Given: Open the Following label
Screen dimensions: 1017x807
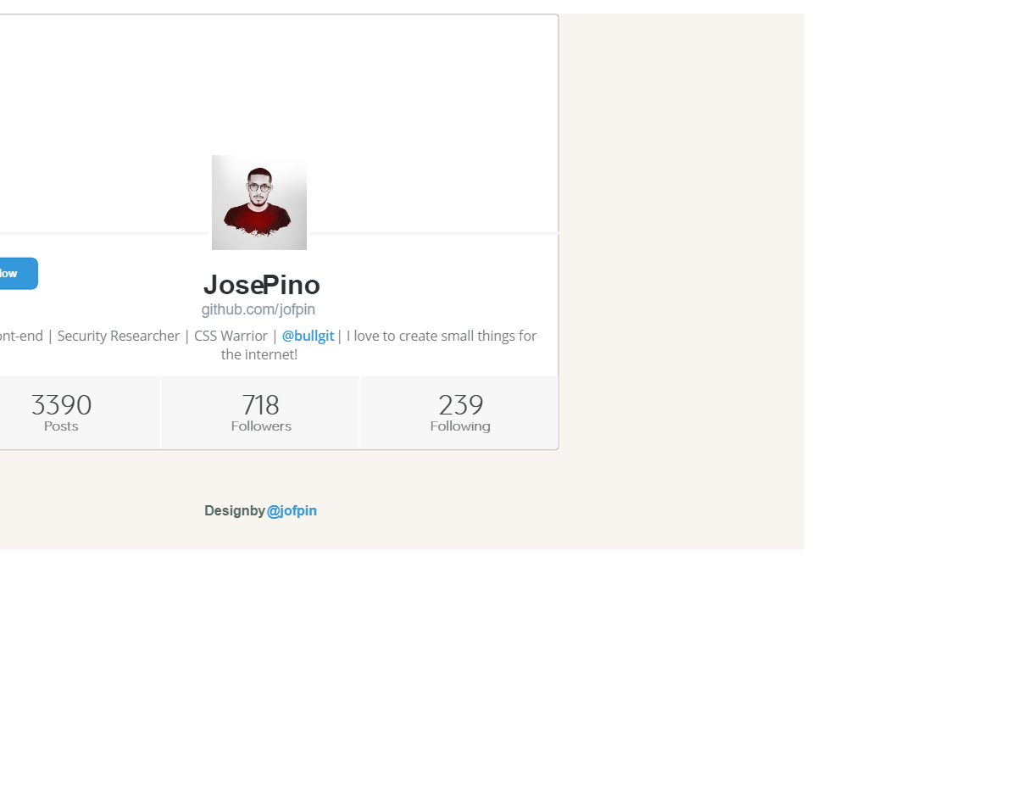Looking at the screenshot, I should tap(460, 426).
